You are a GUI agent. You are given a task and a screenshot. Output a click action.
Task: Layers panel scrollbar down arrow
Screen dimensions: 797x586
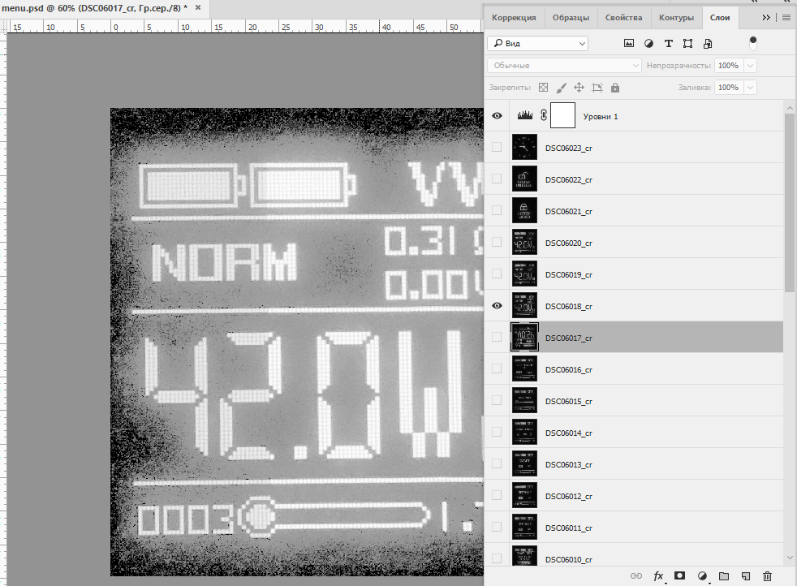pos(790,558)
